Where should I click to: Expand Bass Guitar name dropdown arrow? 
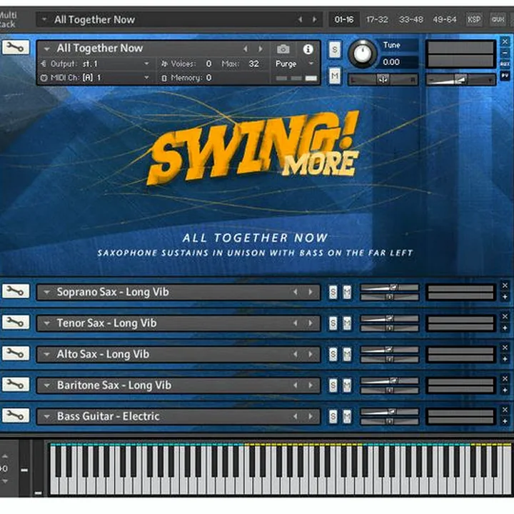(47, 417)
